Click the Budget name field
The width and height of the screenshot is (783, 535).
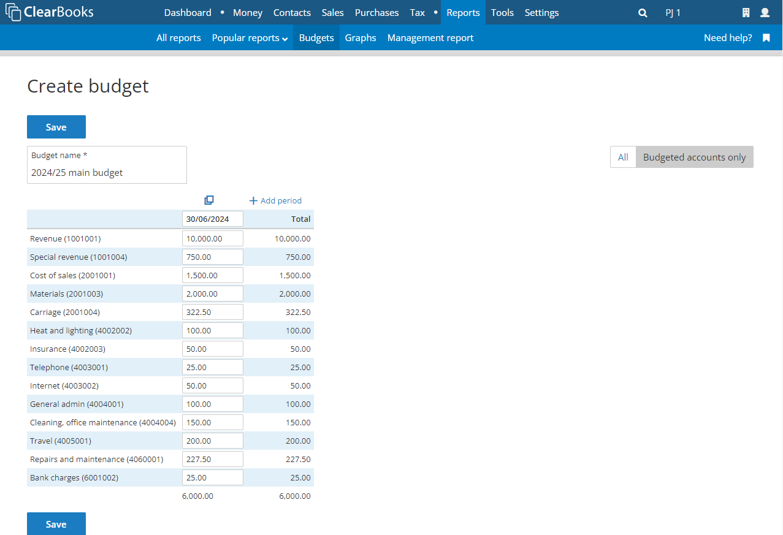tap(107, 165)
